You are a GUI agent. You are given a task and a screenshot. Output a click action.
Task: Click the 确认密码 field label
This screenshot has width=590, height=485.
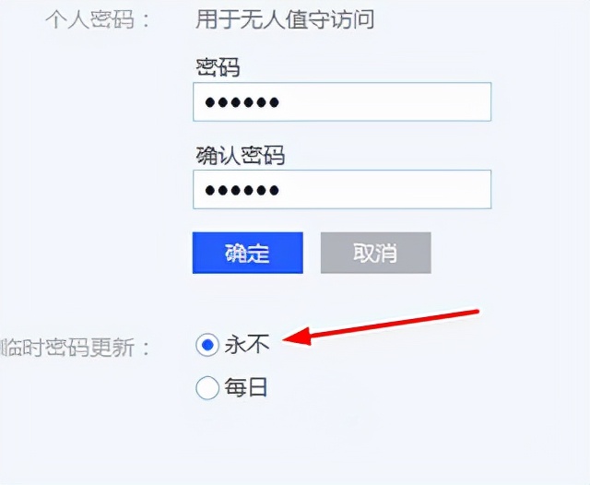pos(241,156)
